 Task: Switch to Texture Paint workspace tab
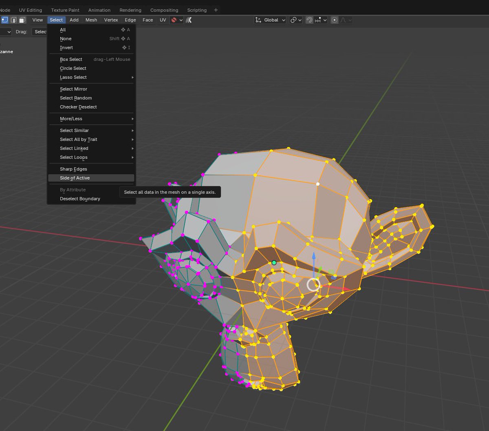pyautogui.click(x=65, y=10)
